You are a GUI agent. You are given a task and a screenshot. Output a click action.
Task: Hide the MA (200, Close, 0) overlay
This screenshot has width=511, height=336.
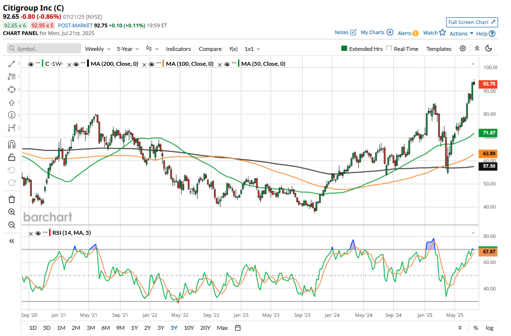click(x=76, y=63)
